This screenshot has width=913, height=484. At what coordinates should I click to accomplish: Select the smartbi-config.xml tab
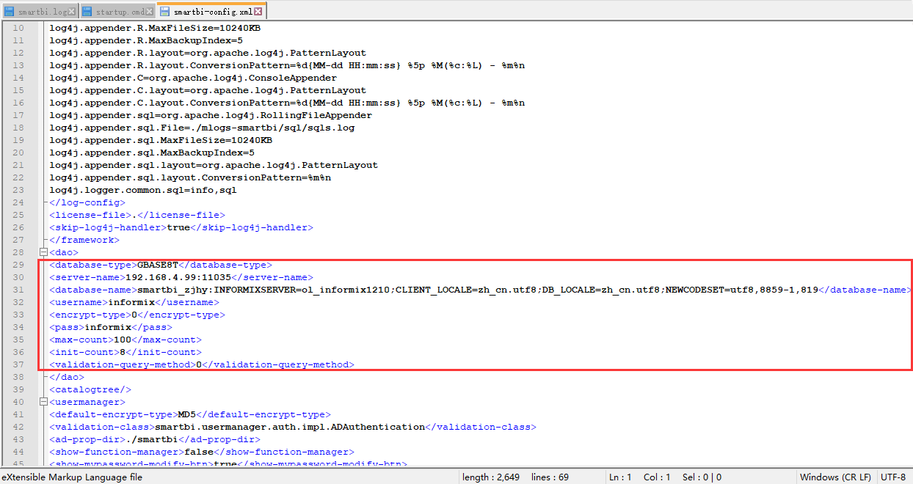[211, 10]
